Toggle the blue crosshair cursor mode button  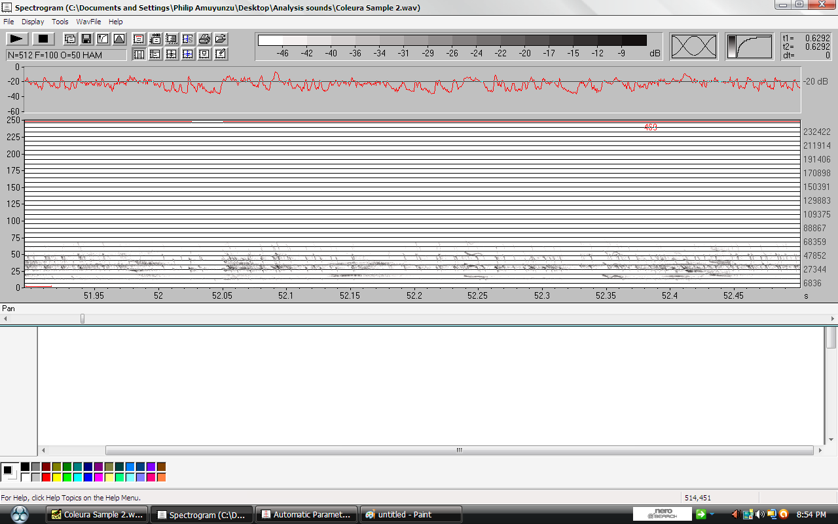[x=188, y=54]
